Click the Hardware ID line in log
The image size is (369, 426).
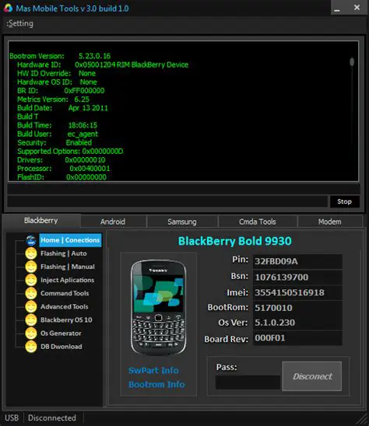click(x=103, y=65)
